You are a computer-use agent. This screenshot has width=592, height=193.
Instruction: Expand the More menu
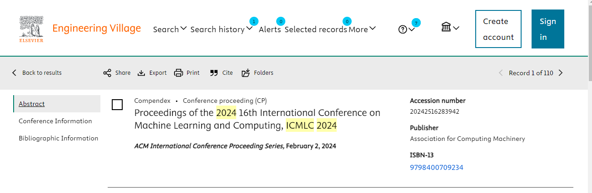(x=362, y=29)
